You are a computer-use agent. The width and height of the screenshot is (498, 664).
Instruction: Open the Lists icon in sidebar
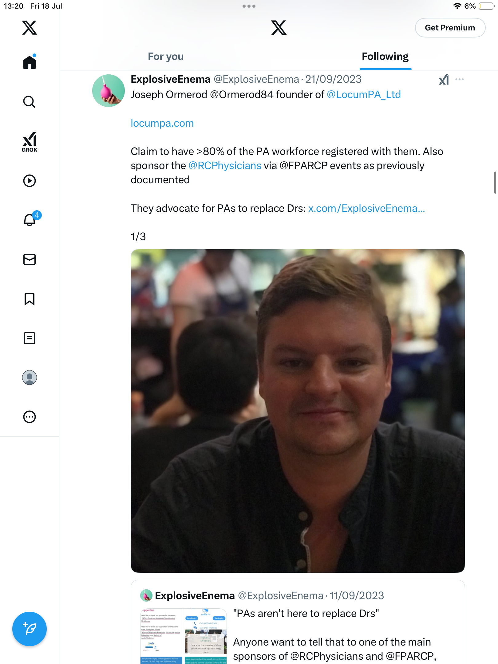coord(30,338)
